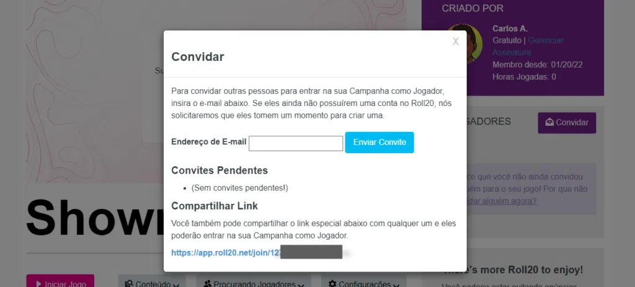Image resolution: width=635 pixels, height=287 pixels.
Task: Click the play icon on Iniciar Jogo
Action: click(39, 284)
